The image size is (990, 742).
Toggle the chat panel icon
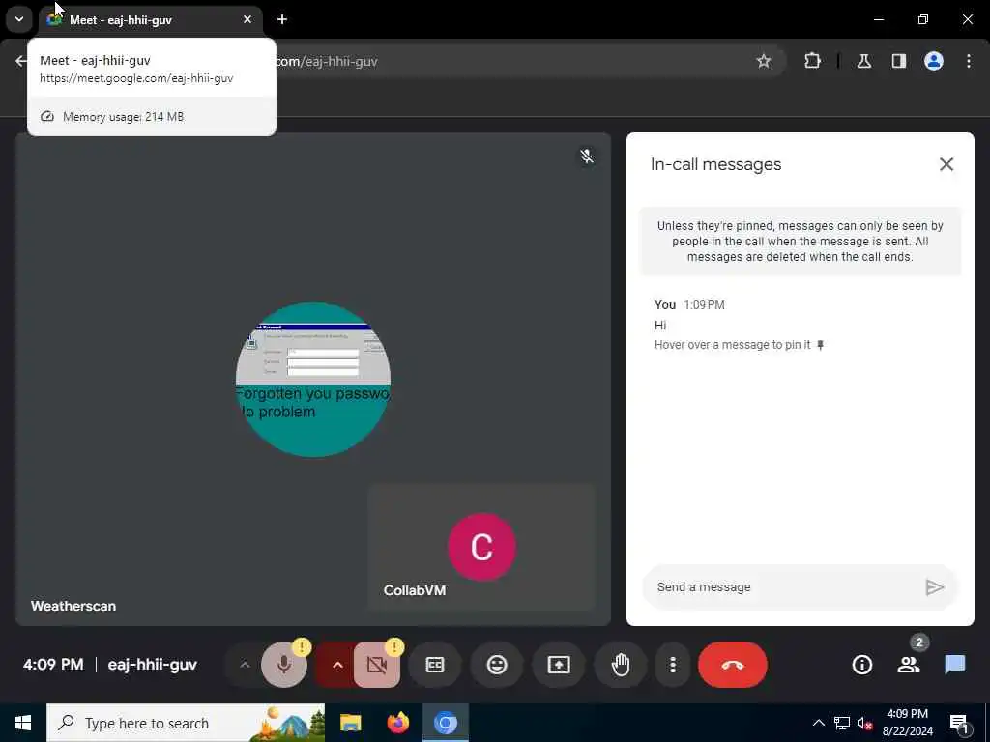[x=954, y=665]
